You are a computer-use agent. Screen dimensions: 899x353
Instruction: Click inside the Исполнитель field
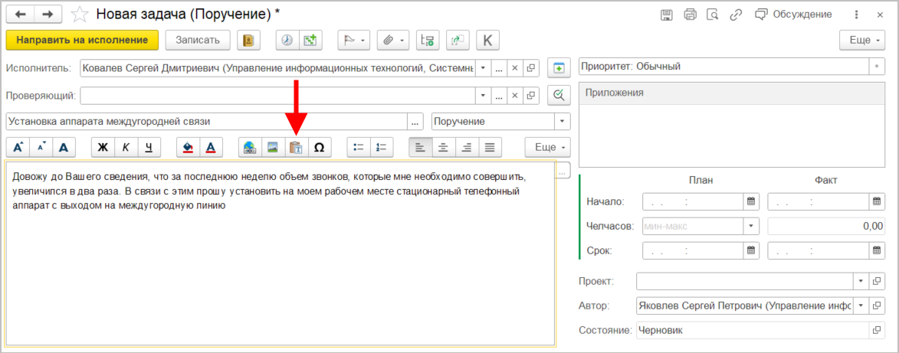[x=278, y=68]
